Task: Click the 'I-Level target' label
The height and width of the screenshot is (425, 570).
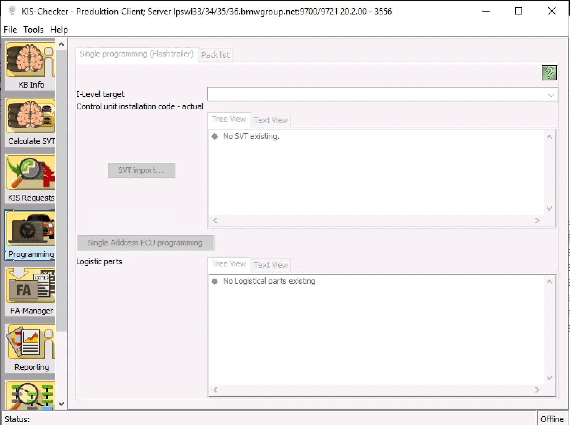Action: pyautogui.click(x=100, y=94)
